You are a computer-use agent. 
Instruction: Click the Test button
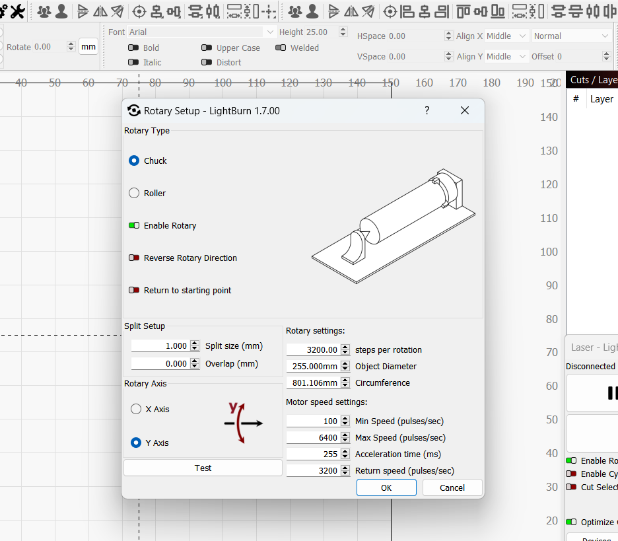click(203, 468)
